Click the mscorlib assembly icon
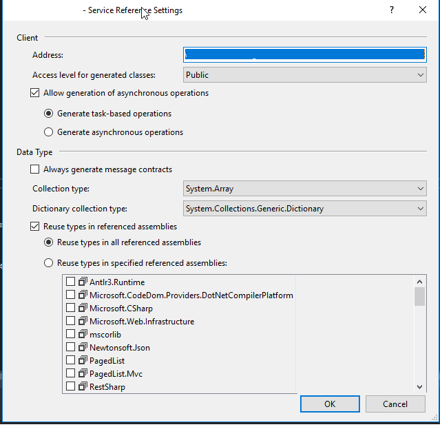The height and width of the screenshot is (427, 442). click(83, 334)
